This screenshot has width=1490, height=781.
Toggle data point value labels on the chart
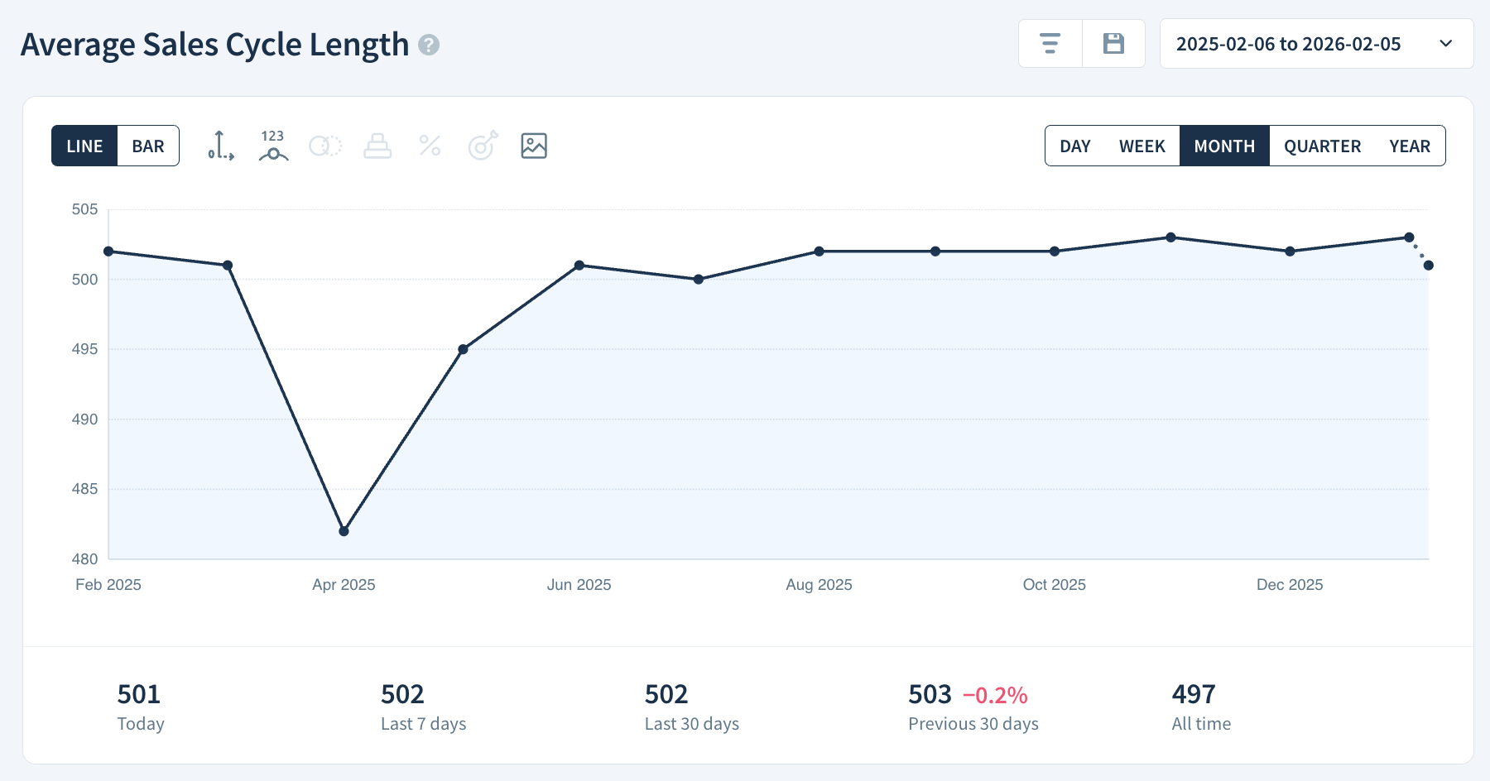click(273, 146)
